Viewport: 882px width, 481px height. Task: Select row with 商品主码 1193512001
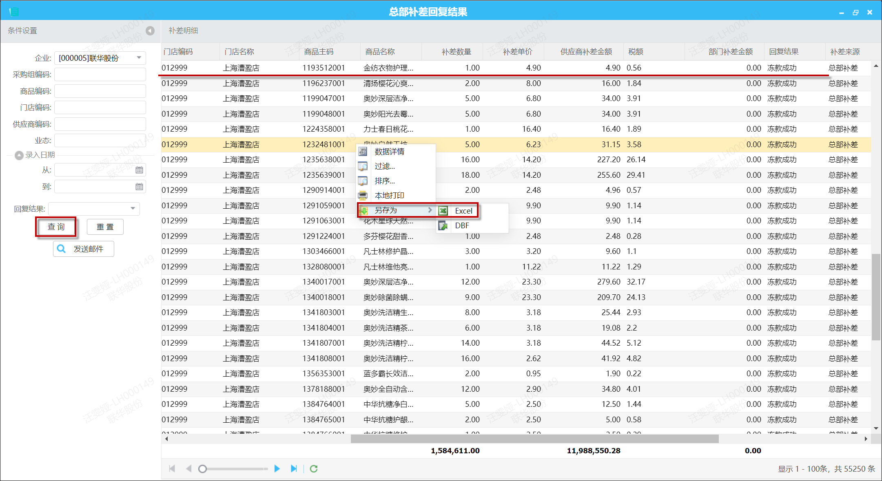[x=516, y=68]
